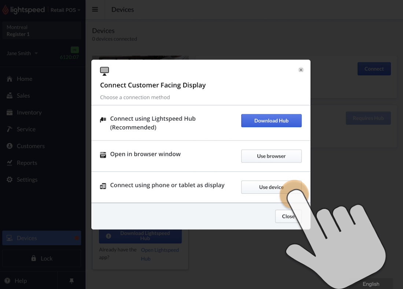Open the English language selector
This screenshot has width=403, height=289.
pyautogui.click(x=371, y=284)
